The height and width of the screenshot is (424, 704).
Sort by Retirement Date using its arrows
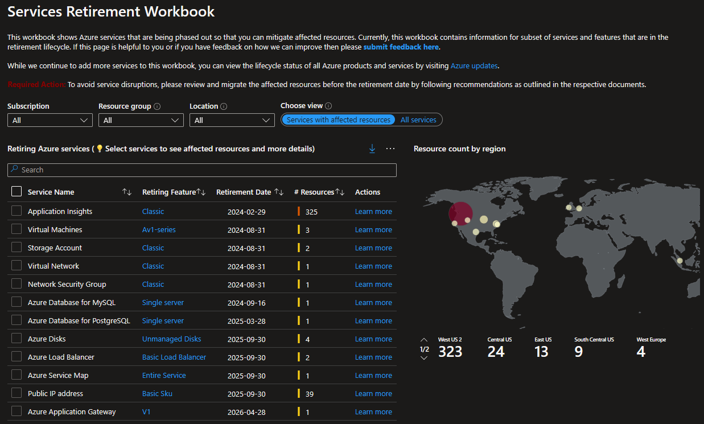[x=279, y=192]
